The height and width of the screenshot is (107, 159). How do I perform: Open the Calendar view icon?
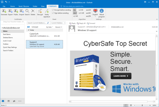[9, 101]
